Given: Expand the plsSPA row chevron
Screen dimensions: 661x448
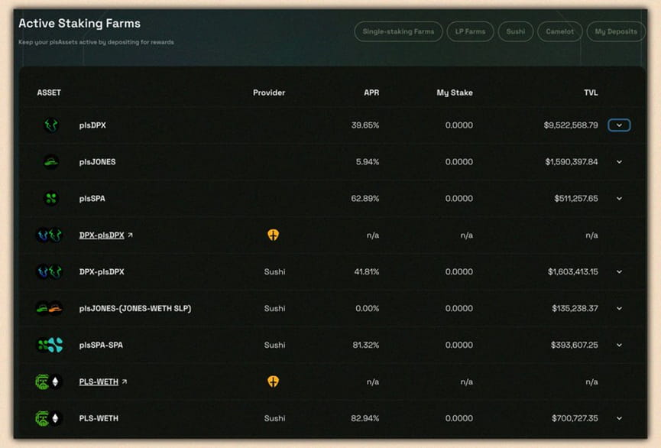Looking at the screenshot, I should (619, 198).
